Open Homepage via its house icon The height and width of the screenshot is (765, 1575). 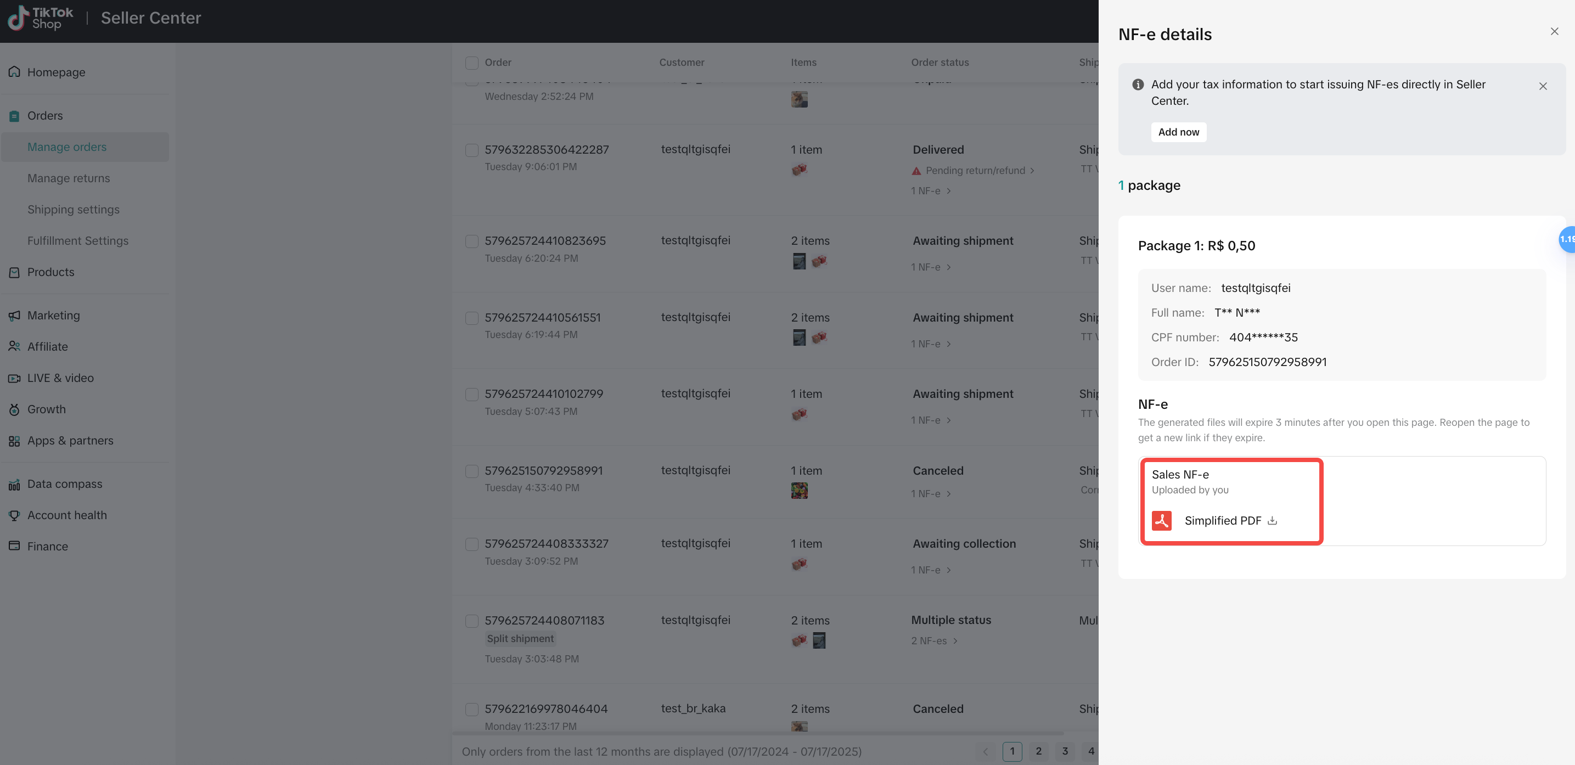click(x=14, y=72)
